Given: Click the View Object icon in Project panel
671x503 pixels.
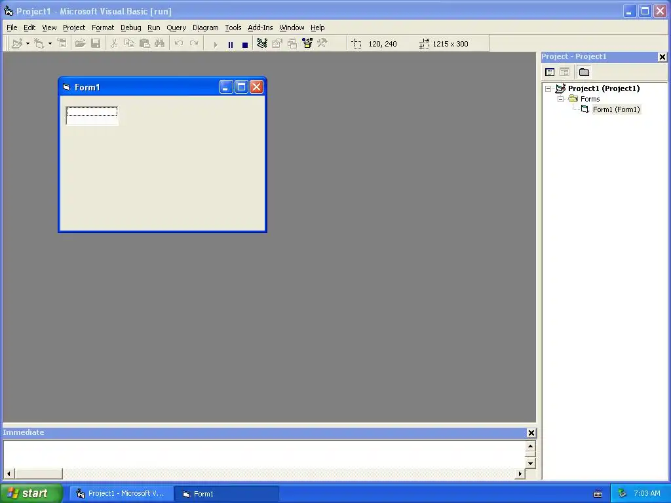Looking at the screenshot, I should pos(564,72).
